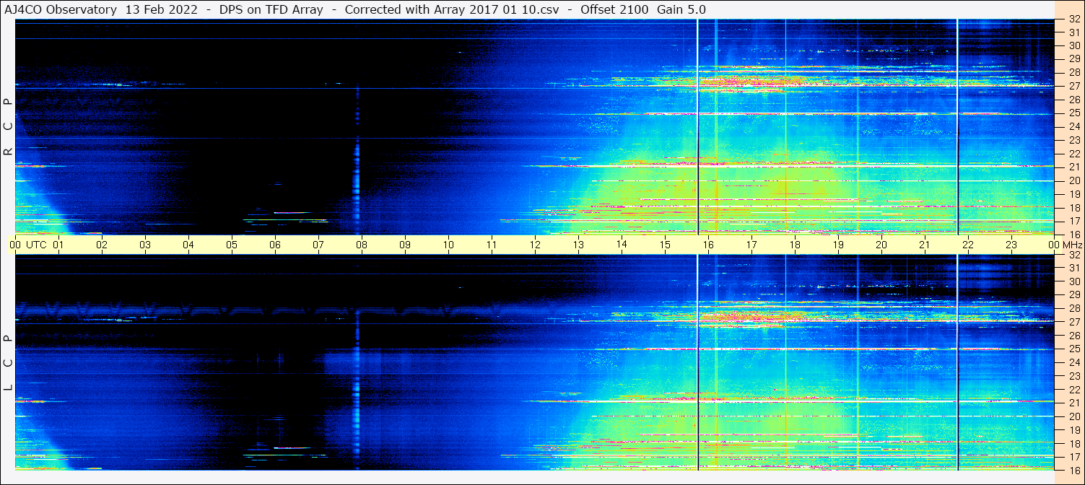Image resolution: width=1085 pixels, height=485 pixels.
Task: Click 16 MHz label in LCP panel
Action: click(1073, 470)
